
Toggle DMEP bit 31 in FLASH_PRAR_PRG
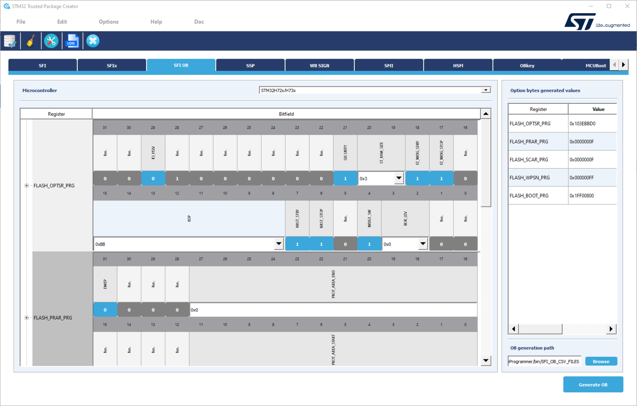(x=105, y=310)
